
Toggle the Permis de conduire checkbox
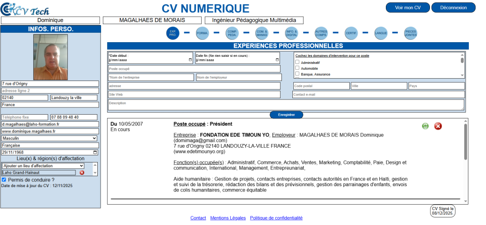(x=4, y=180)
